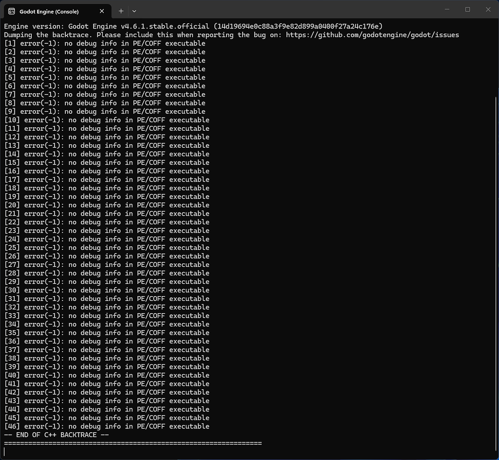Click backtrace line [29]

[x=107, y=282]
